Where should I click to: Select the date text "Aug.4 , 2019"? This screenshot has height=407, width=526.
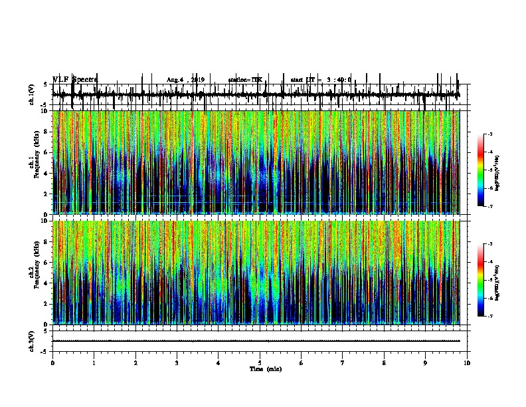tap(185, 80)
